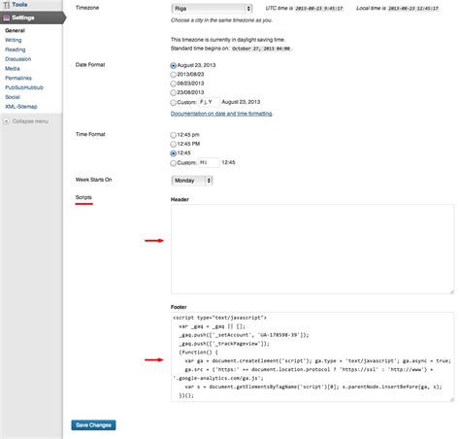Click the Footer textarea resize handle
This screenshot has height=439, width=460.
point(451,399)
